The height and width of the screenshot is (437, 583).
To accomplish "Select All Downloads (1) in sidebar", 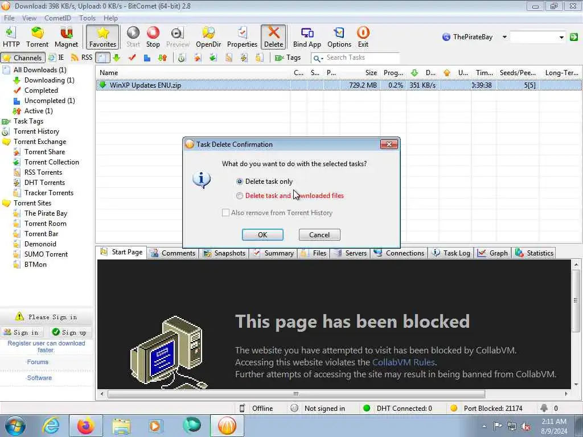I will pyautogui.click(x=40, y=70).
